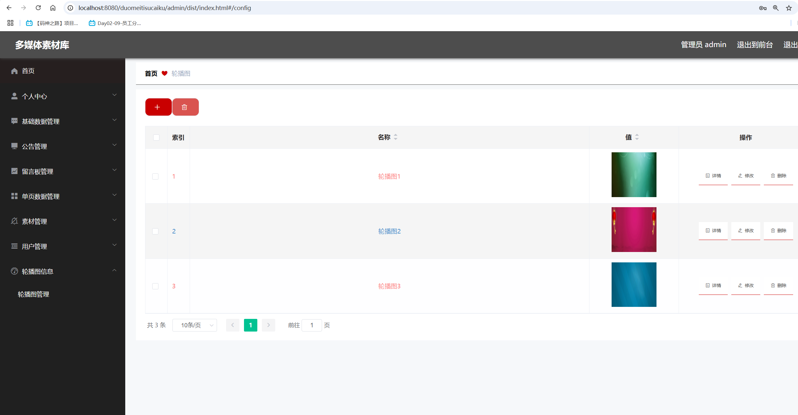This screenshot has height=415, width=798.
Task: Open the green thumbnail for 轮播图1
Action: 634,175
